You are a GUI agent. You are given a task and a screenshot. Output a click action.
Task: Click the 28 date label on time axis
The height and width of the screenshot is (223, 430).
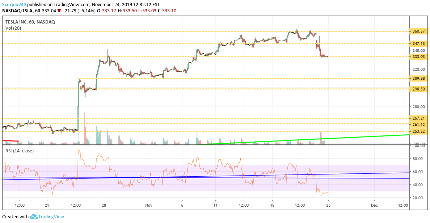[104, 205]
